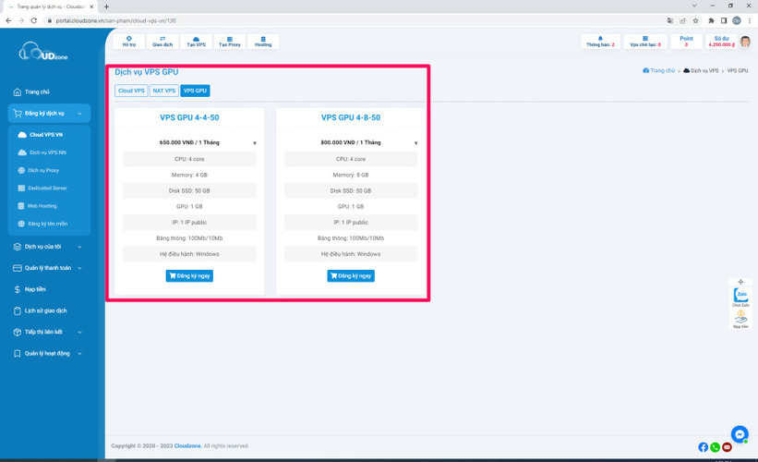The image size is (758, 462).
Task: Click the Hỗ trợ support icon
Action: 129,39
